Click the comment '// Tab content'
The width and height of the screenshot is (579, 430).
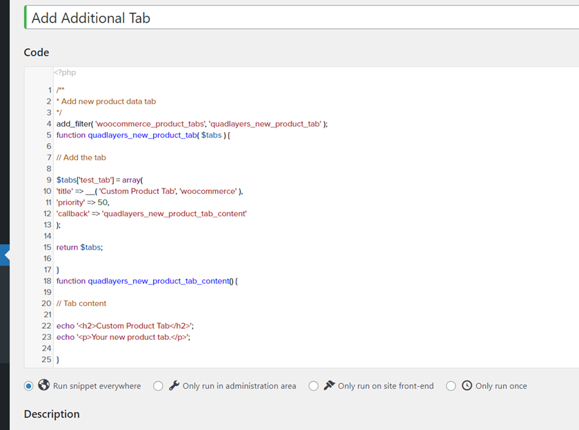coord(81,303)
